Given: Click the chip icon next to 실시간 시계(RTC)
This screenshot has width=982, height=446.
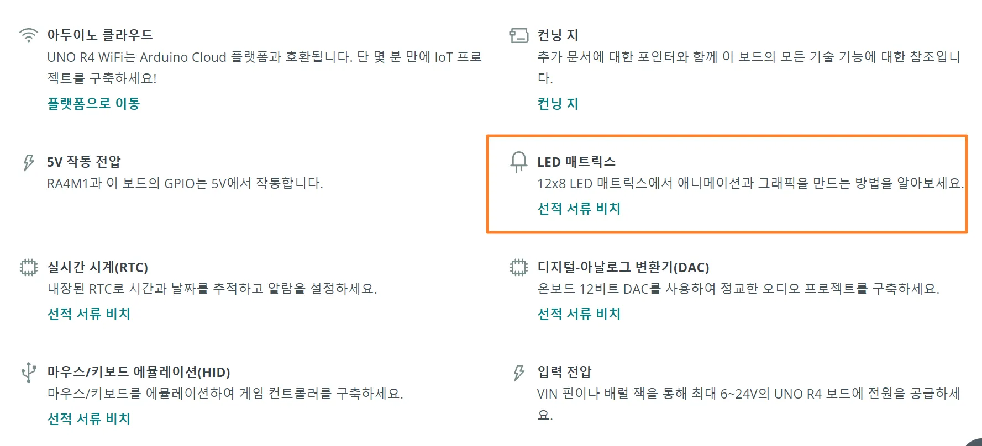Looking at the screenshot, I should (x=28, y=268).
